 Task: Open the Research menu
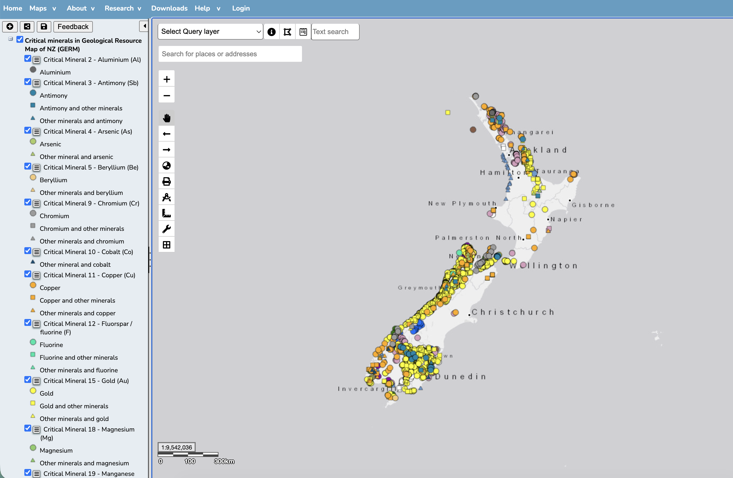pyautogui.click(x=123, y=8)
